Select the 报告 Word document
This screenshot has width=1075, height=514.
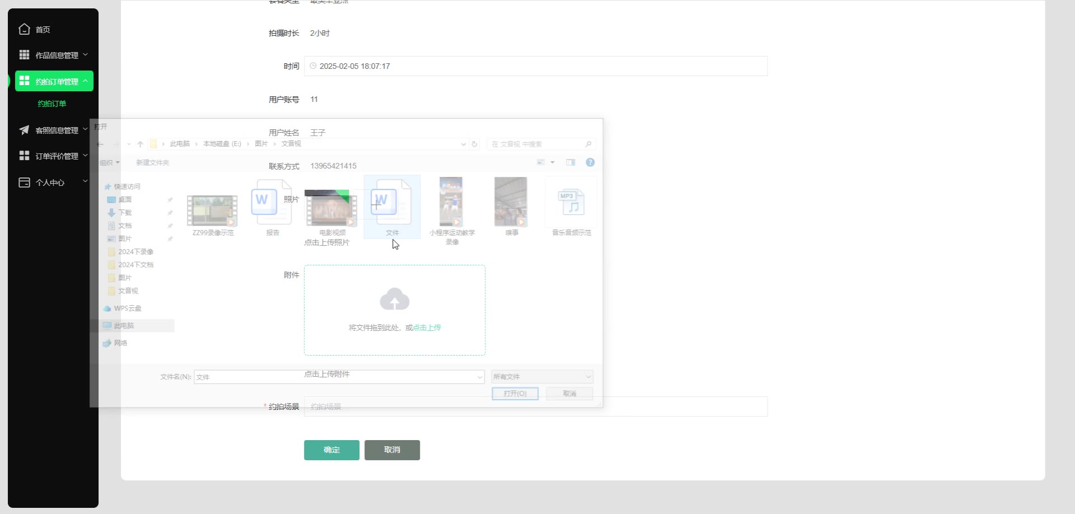(x=273, y=208)
